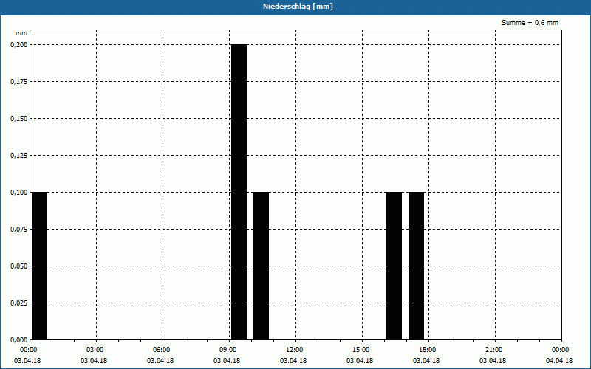Image resolution: width=591 pixels, height=369 pixels.
Task: Select the "Summe = 0,6 mm" total label
Action: [530, 23]
